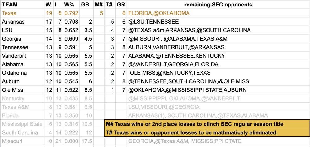Select the GB column header
The width and height of the screenshot is (310, 147).
coord(85,5)
